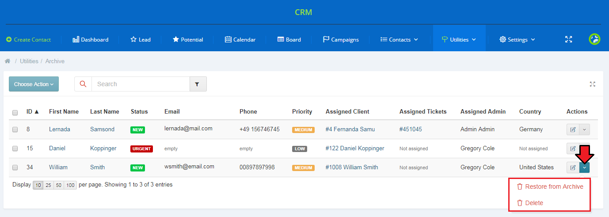Open Dashboard from navigation bar

(91, 39)
